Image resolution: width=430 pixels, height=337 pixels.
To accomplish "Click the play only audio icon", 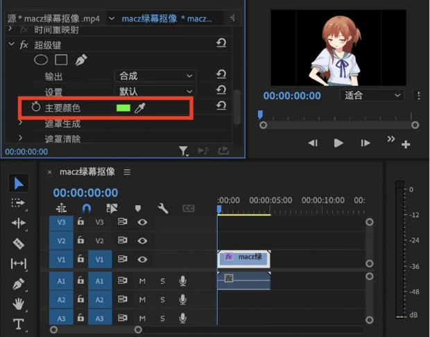I will 203,150.
